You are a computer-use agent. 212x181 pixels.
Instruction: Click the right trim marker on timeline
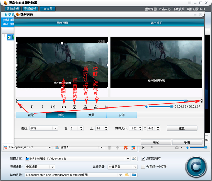(202, 101)
